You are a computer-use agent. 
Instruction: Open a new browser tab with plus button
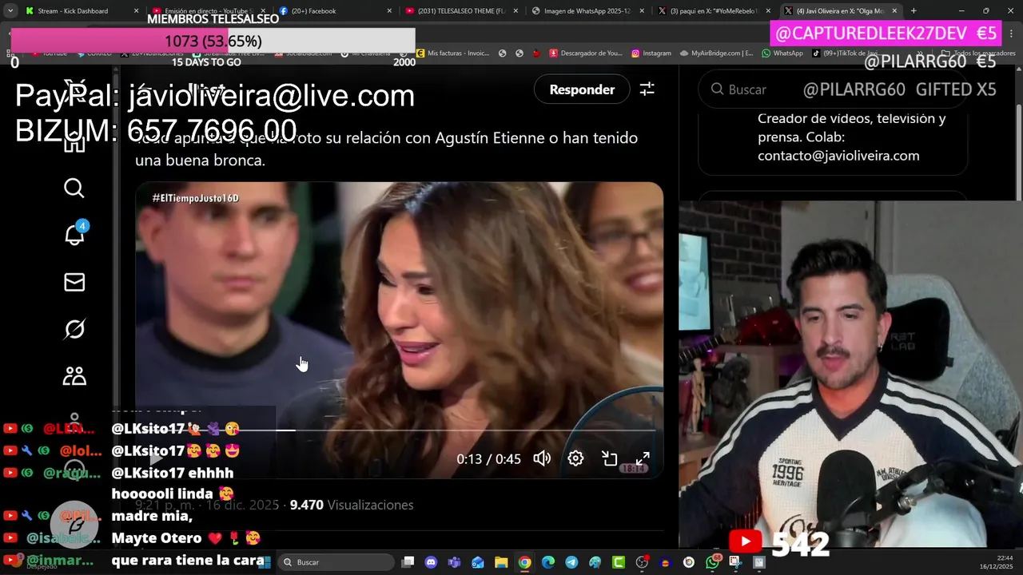click(914, 11)
